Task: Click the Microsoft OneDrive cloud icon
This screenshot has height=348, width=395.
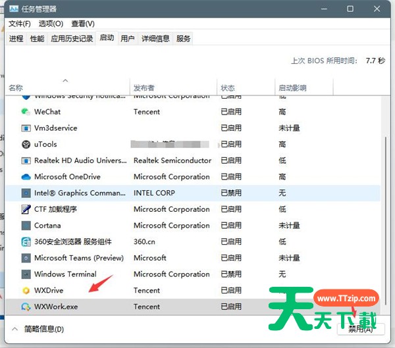Action: point(26,177)
